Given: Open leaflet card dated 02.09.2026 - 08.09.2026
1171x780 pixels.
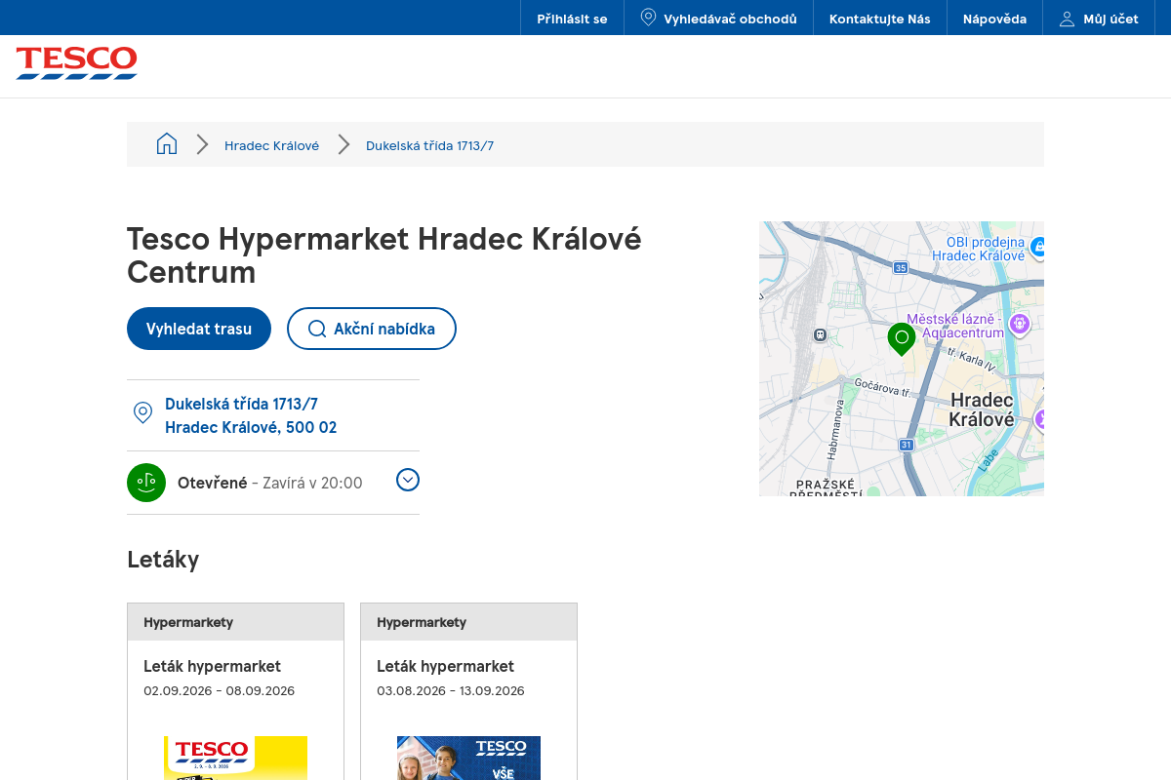Looking at the screenshot, I should pos(235,691).
